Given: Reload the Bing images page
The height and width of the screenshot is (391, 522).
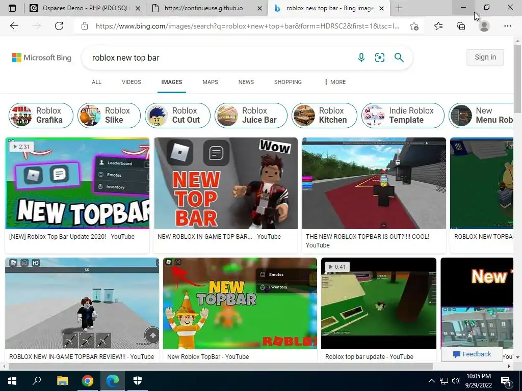Looking at the screenshot, I should tap(59, 26).
